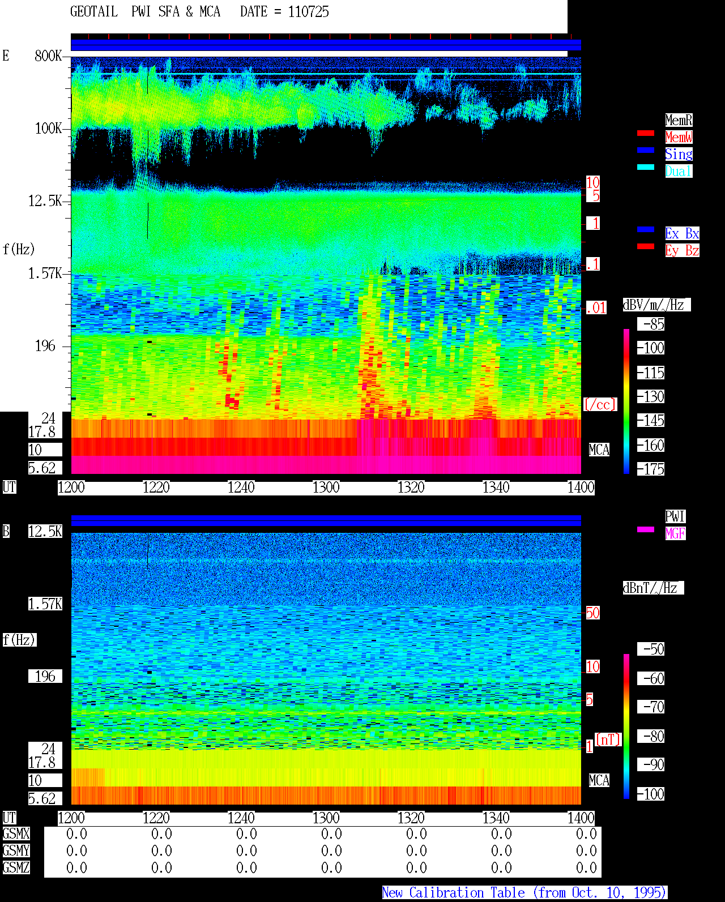
Task: Select the MGF legend label
Action: click(x=675, y=533)
